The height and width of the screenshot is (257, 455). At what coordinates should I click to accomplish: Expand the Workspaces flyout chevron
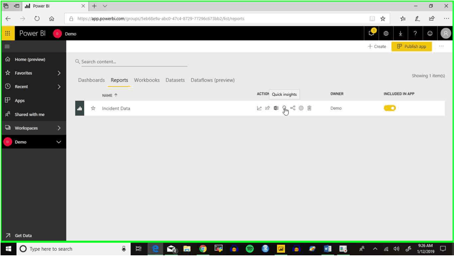coord(59,128)
